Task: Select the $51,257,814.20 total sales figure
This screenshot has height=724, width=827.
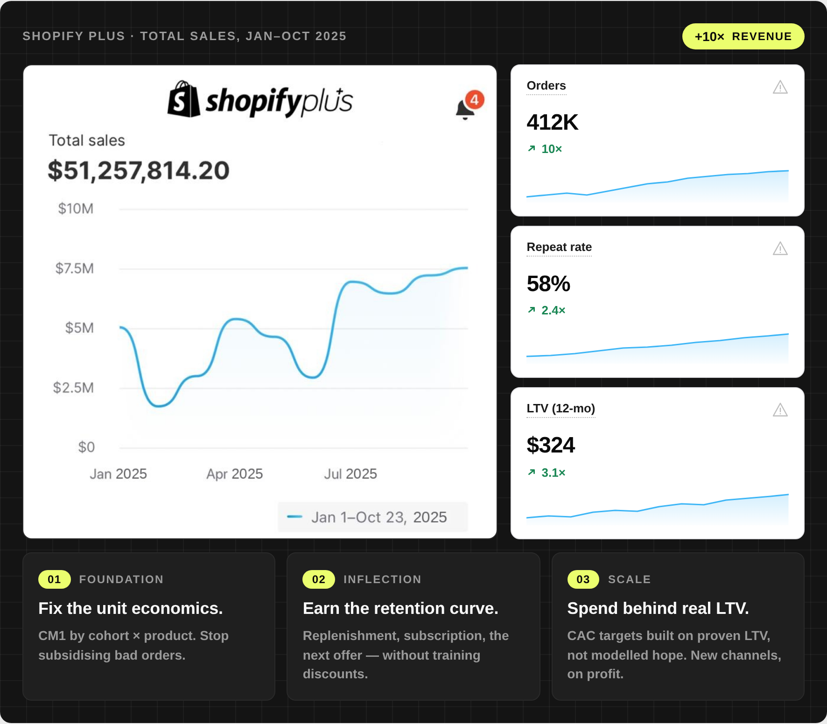Action: (x=139, y=170)
